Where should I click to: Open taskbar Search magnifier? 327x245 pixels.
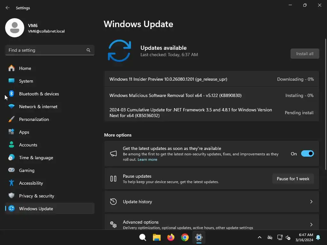point(143,237)
